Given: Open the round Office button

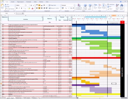Looking at the screenshot, I should (2, 1).
